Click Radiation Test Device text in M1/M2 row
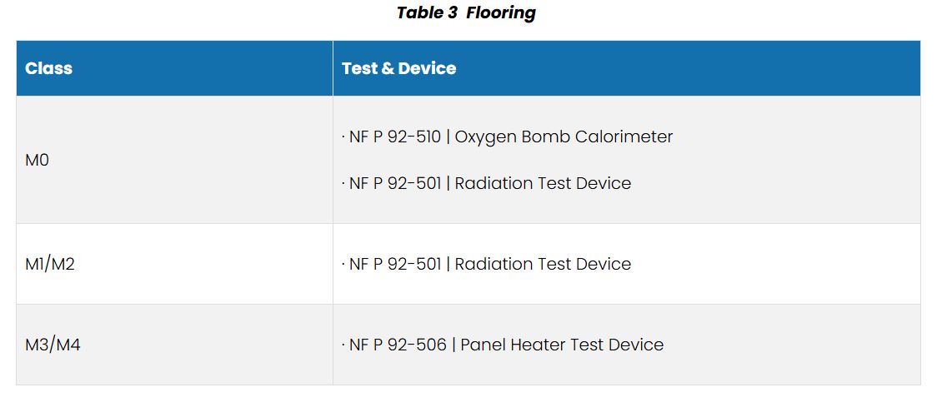Image resolution: width=937 pixels, height=402 pixels. [x=543, y=264]
